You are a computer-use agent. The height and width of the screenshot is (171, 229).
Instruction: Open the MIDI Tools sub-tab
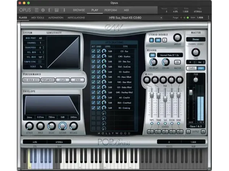[x=37, y=17]
